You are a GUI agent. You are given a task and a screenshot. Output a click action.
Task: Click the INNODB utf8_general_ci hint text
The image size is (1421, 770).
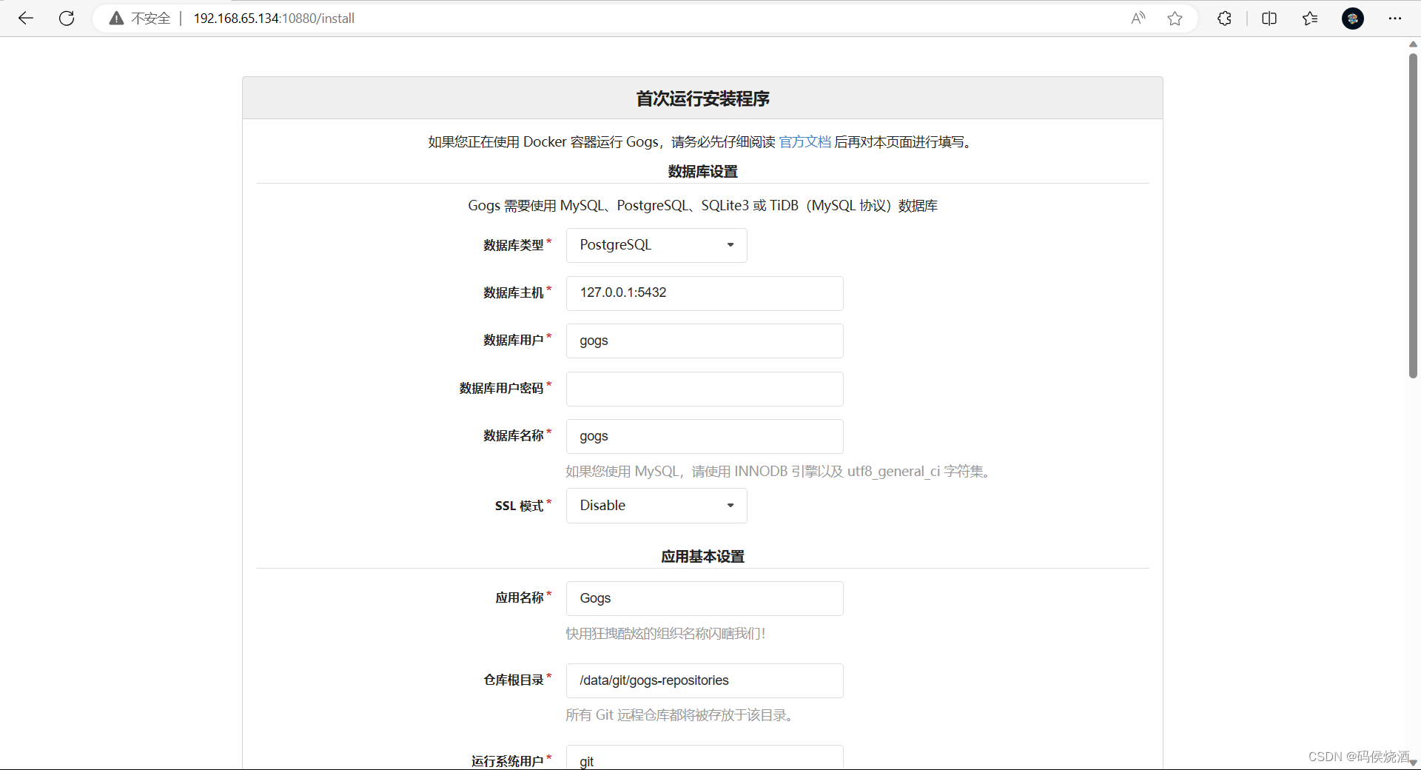(x=780, y=472)
